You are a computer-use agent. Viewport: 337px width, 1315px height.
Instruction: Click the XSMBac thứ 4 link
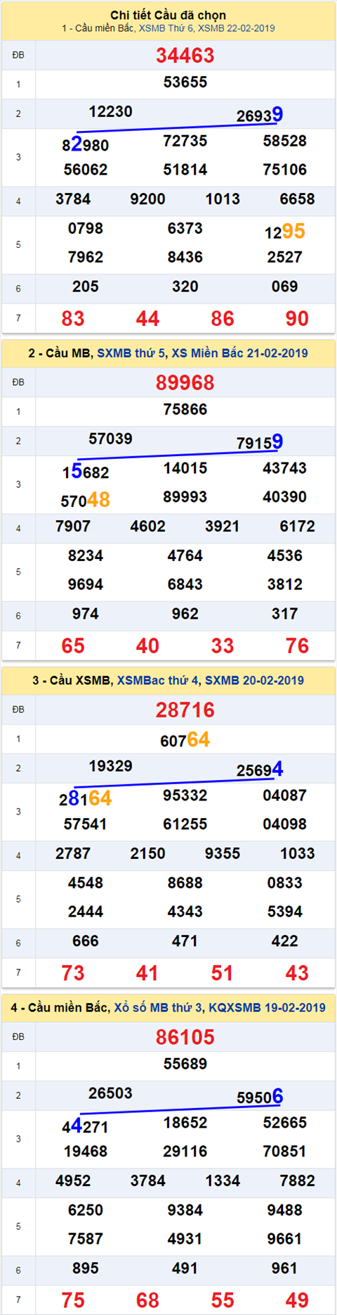click(x=158, y=681)
